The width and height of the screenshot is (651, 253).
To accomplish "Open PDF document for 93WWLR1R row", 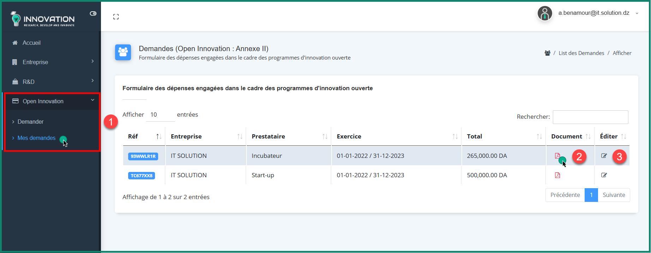I will [x=557, y=156].
